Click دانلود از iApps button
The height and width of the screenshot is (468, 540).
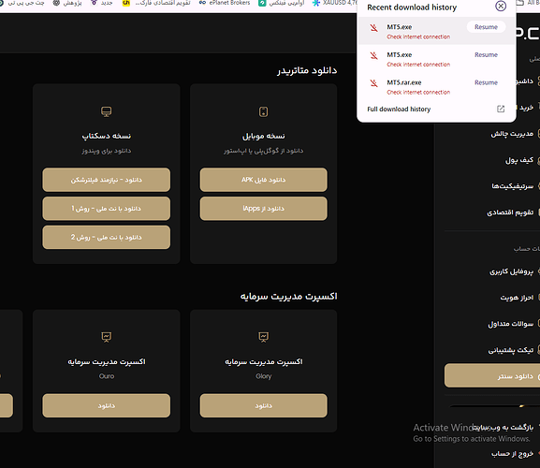coord(264,209)
